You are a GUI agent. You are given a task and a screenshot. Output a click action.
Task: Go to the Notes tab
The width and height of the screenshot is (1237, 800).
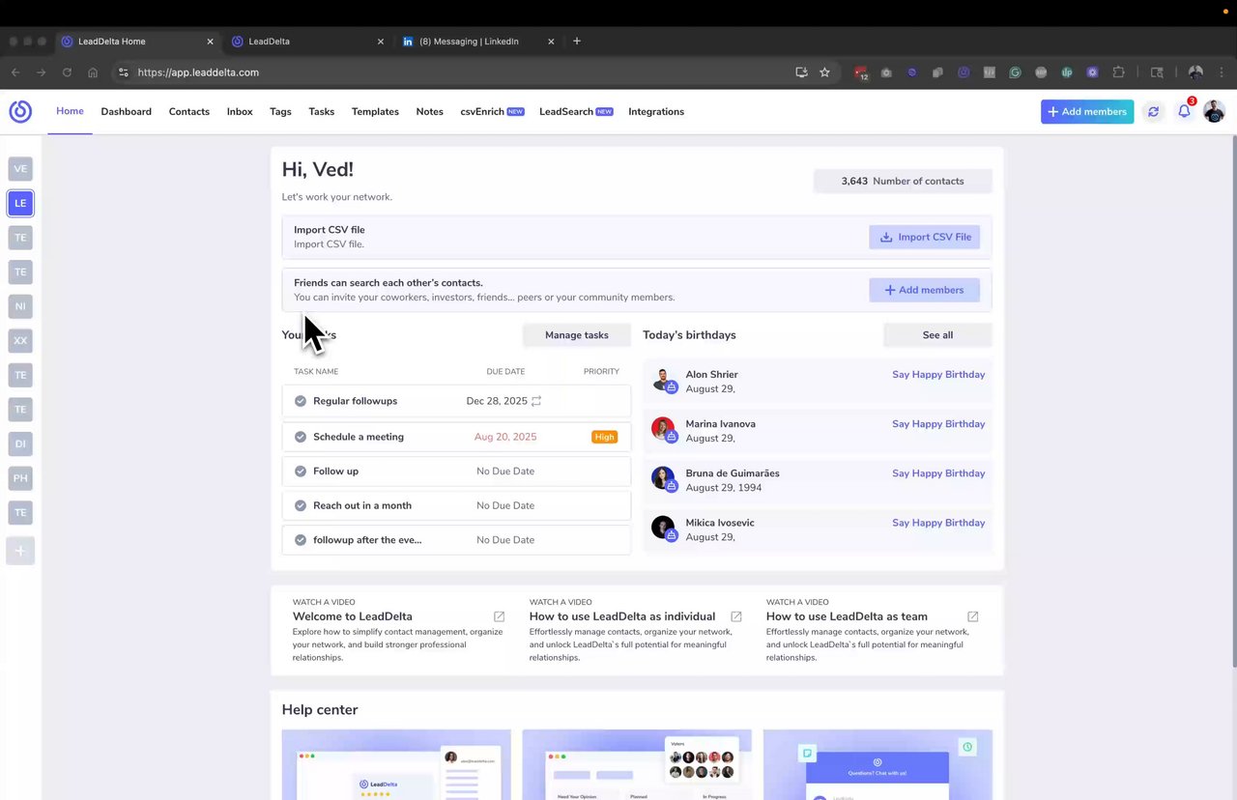pos(430,112)
